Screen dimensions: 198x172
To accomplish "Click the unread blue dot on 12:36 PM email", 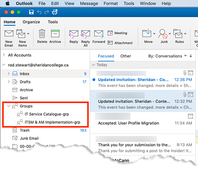I will (x=94, y=80).
